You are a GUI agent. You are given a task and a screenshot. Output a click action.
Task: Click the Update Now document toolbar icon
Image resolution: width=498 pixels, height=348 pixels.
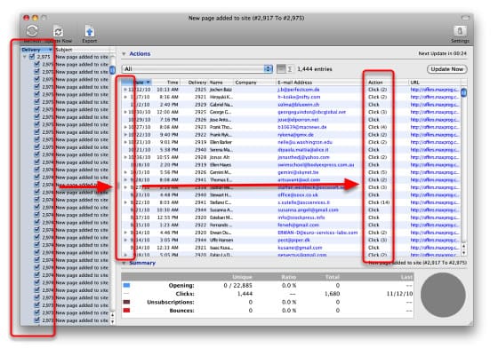[58, 32]
